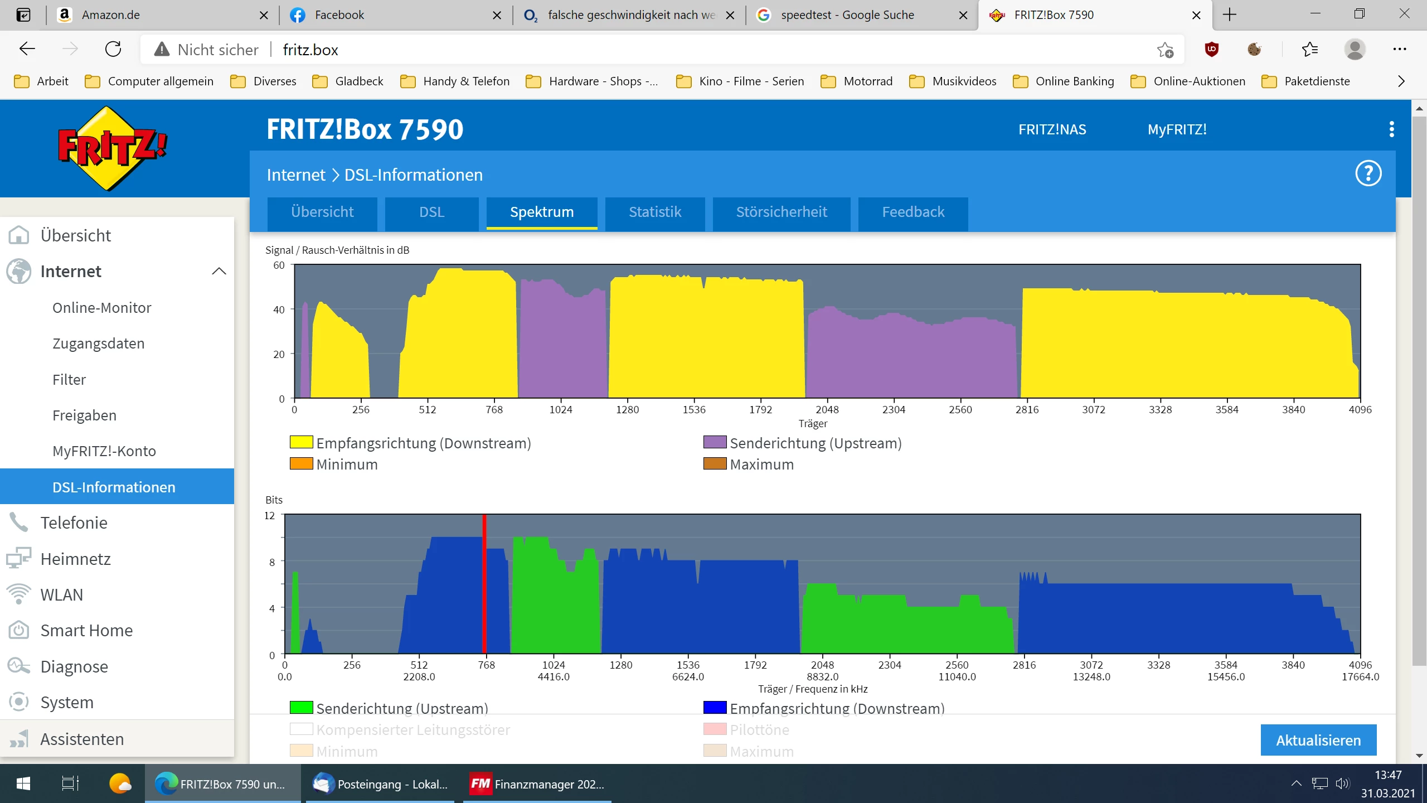Click the FRITZ! logo

tap(113, 148)
